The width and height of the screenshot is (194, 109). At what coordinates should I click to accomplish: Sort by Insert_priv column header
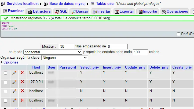[112, 67]
